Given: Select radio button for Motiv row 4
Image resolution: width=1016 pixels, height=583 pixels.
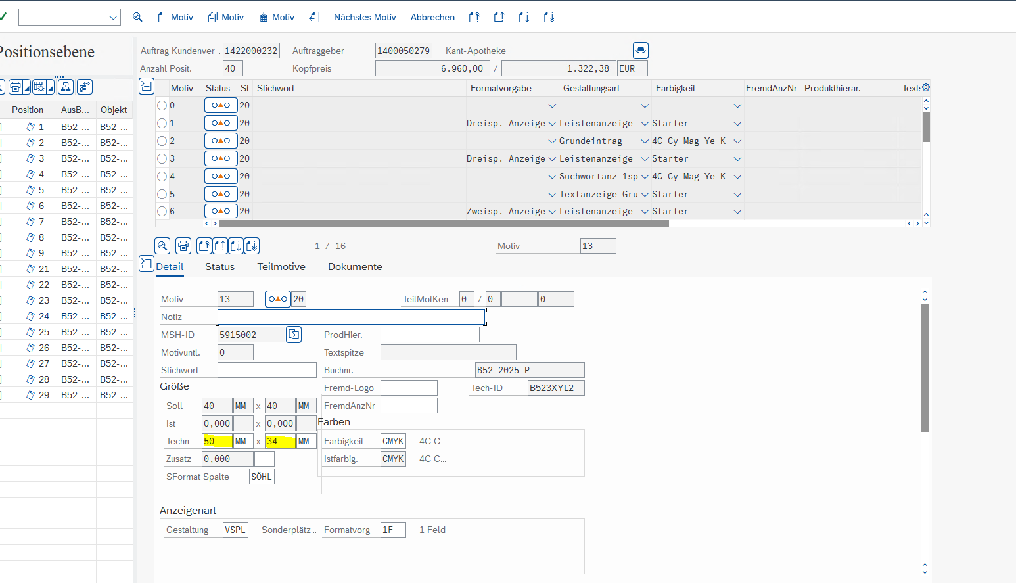Looking at the screenshot, I should 162,176.
